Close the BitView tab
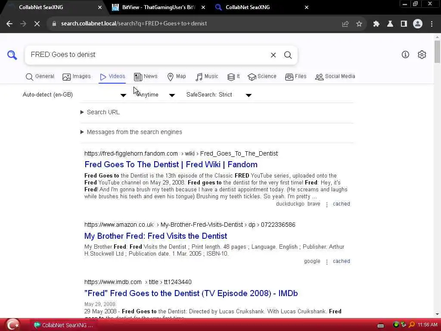 (203, 8)
